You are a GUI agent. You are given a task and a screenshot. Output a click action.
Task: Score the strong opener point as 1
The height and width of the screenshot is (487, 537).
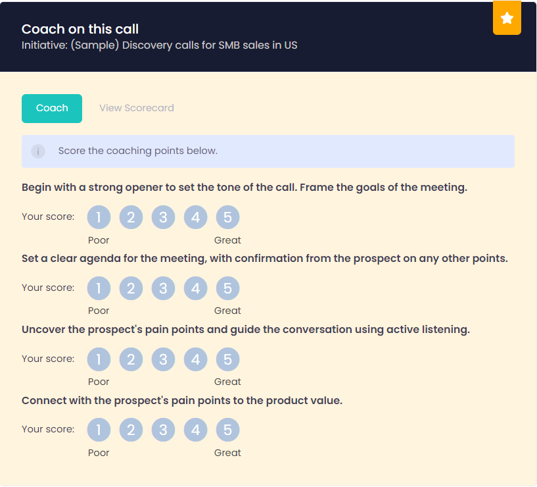pos(99,217)
